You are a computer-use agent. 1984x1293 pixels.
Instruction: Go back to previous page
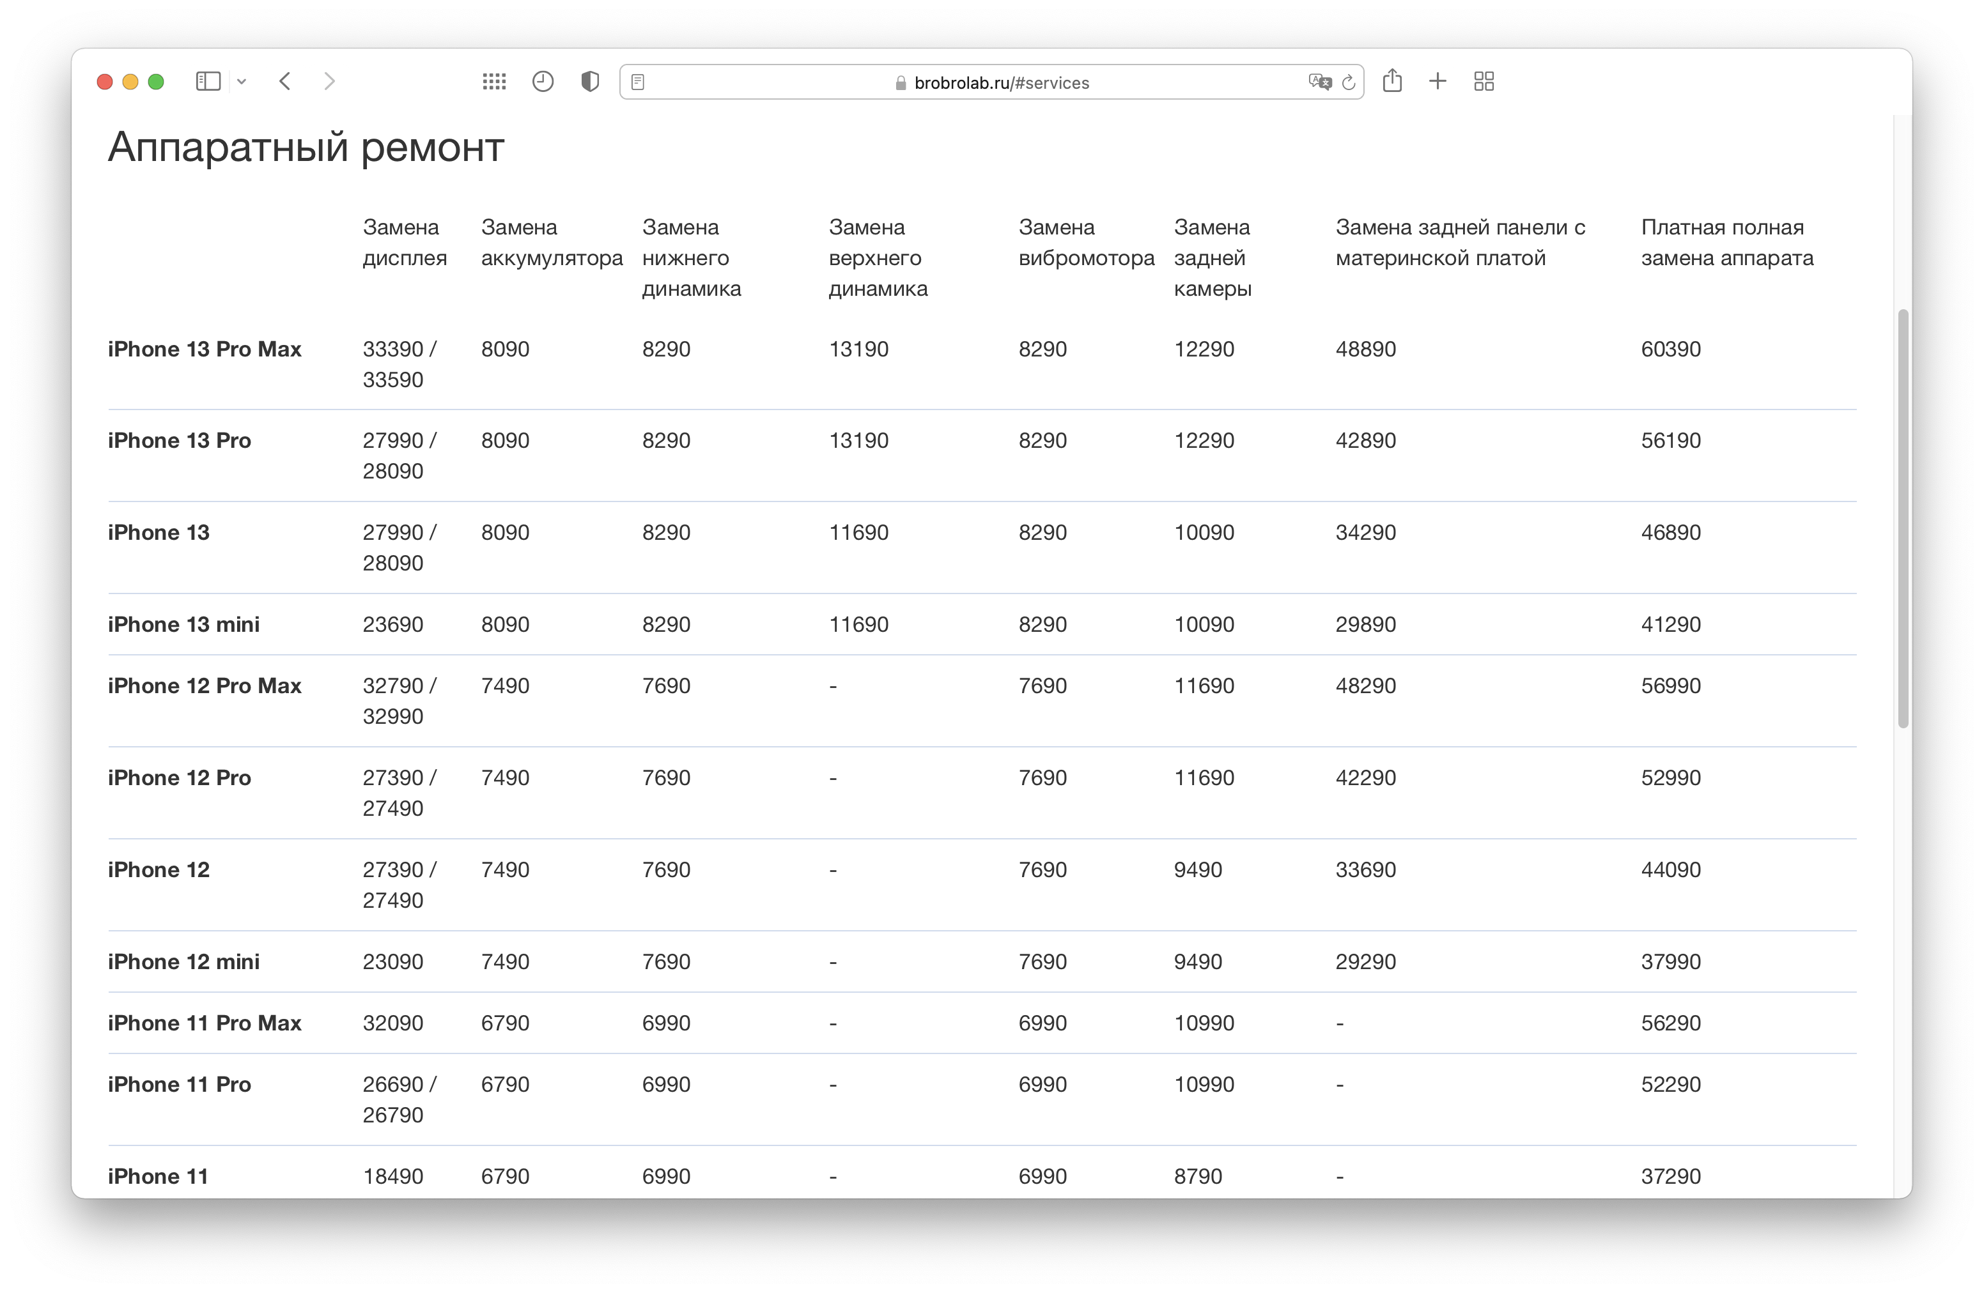285,82
